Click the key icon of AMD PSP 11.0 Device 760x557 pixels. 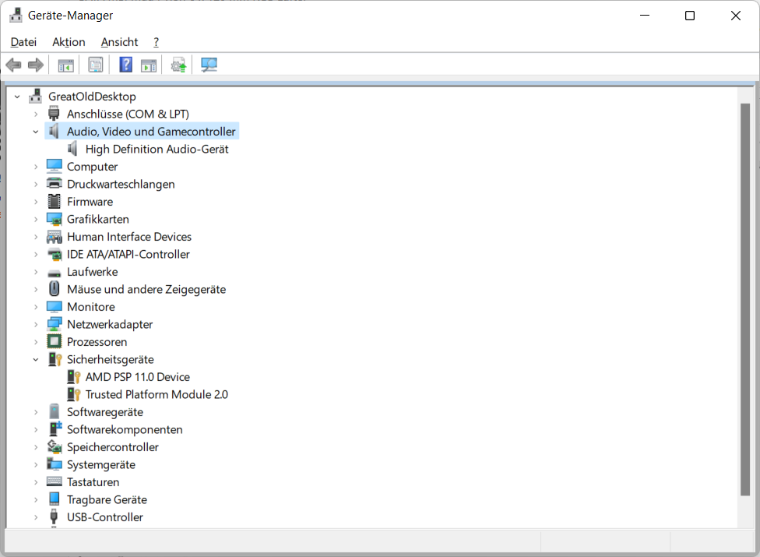[73, 377]
